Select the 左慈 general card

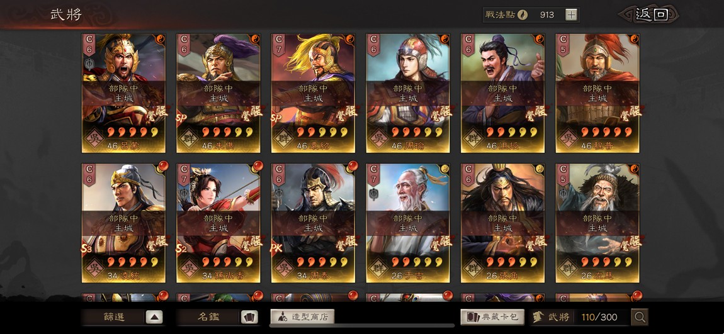[597, 223]
